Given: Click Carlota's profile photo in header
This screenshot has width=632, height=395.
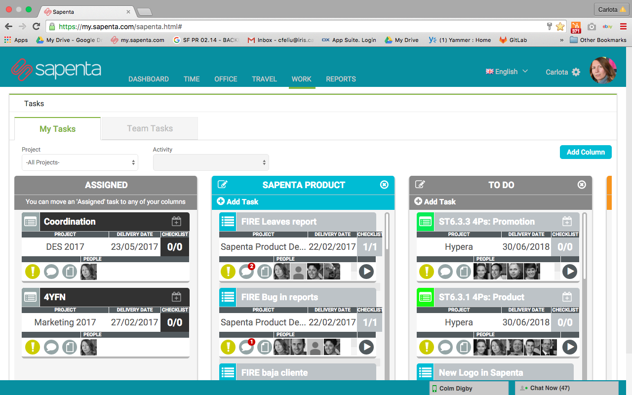Looking at the screenshot, I should coord(603,70).
